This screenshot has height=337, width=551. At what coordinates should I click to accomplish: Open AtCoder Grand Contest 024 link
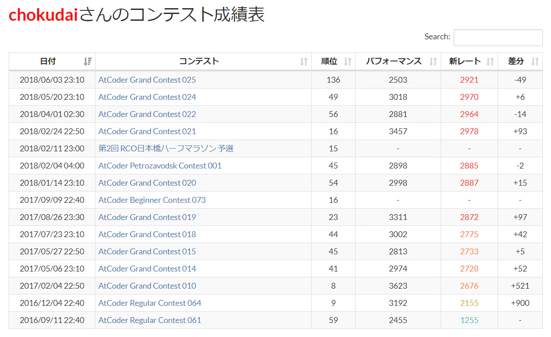tap(147, 97)
